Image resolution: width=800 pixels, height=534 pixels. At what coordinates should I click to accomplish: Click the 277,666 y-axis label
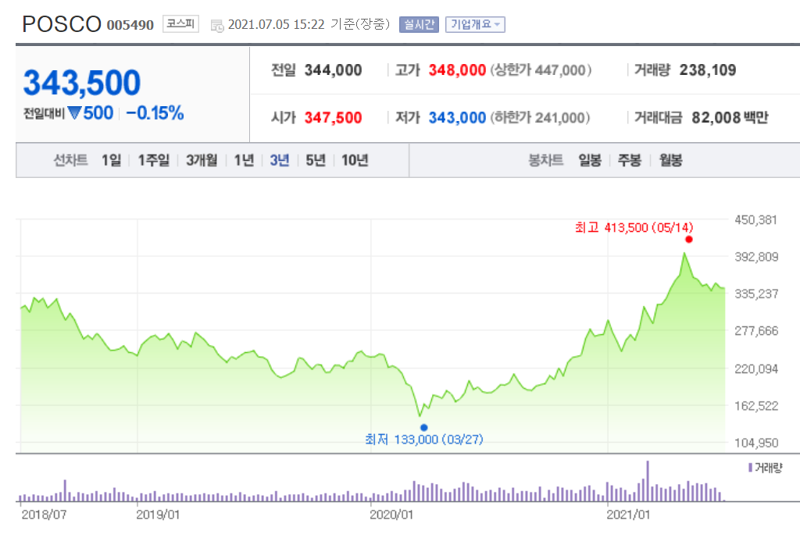756,331
